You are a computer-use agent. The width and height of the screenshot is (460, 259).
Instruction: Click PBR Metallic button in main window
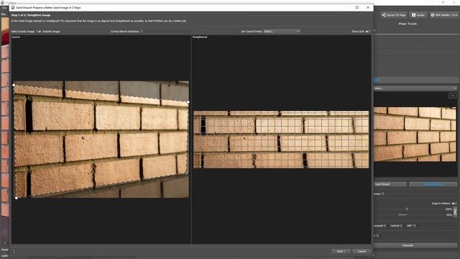pyautogui.click(x=444, y=15)
